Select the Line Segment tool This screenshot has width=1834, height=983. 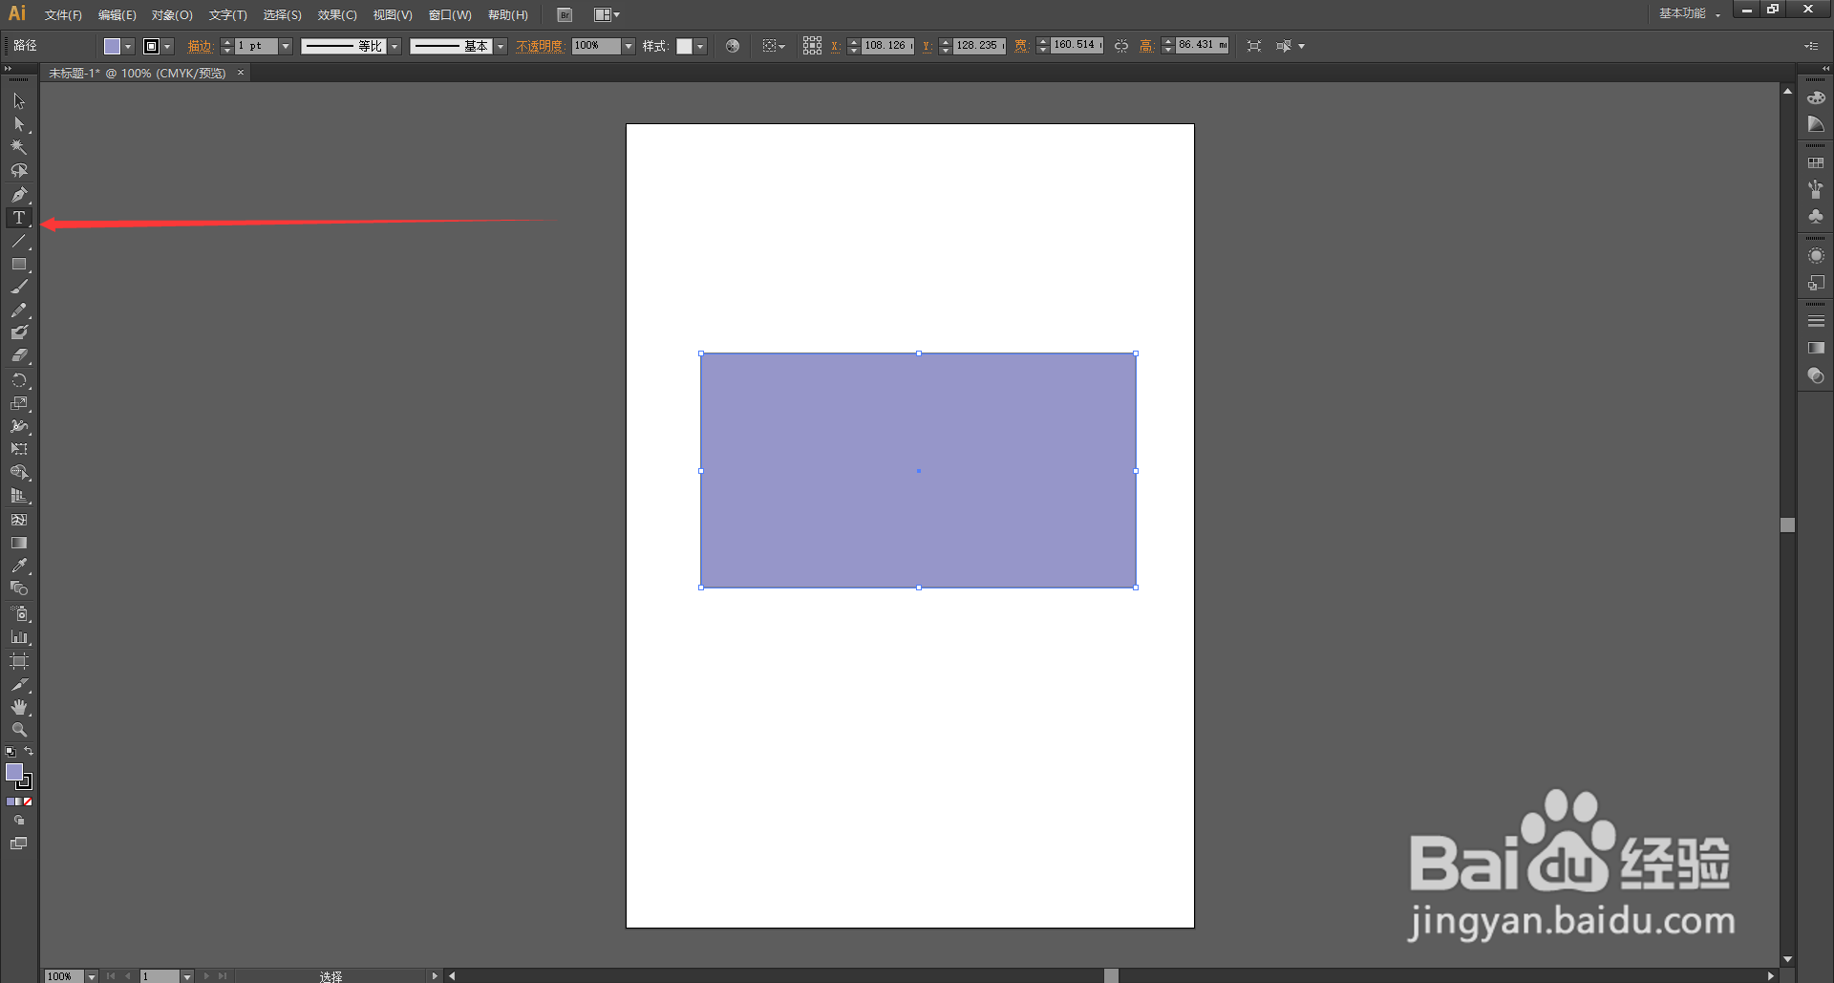click(x=19, y=241)
